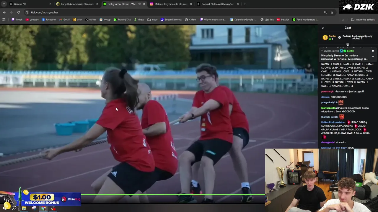The height and width of the screenshot is (212, 378).
Task: Switch to the Mateusz Krzyżanowski Instagram tab
Action: [171, 4]
